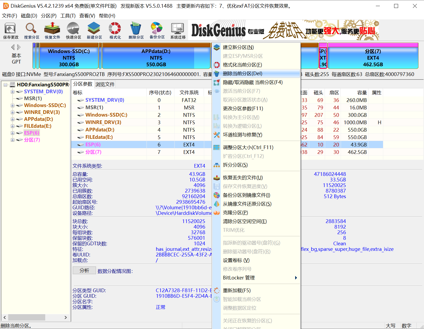Open the 搜索分区 magnifier tool
The height and width of the screenshot is (329, 424).
(31, 30)
